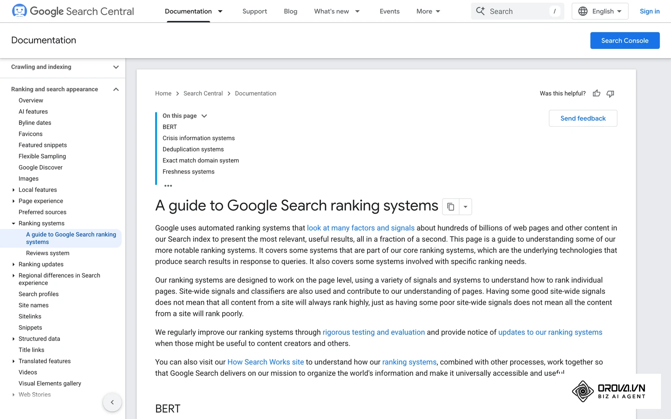Go to the Support tab

(x=255, y=11)
